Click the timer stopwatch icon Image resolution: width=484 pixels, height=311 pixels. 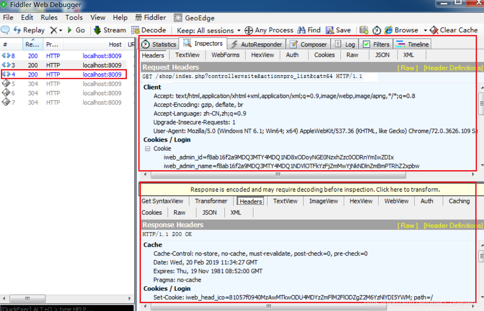(377, 30)
